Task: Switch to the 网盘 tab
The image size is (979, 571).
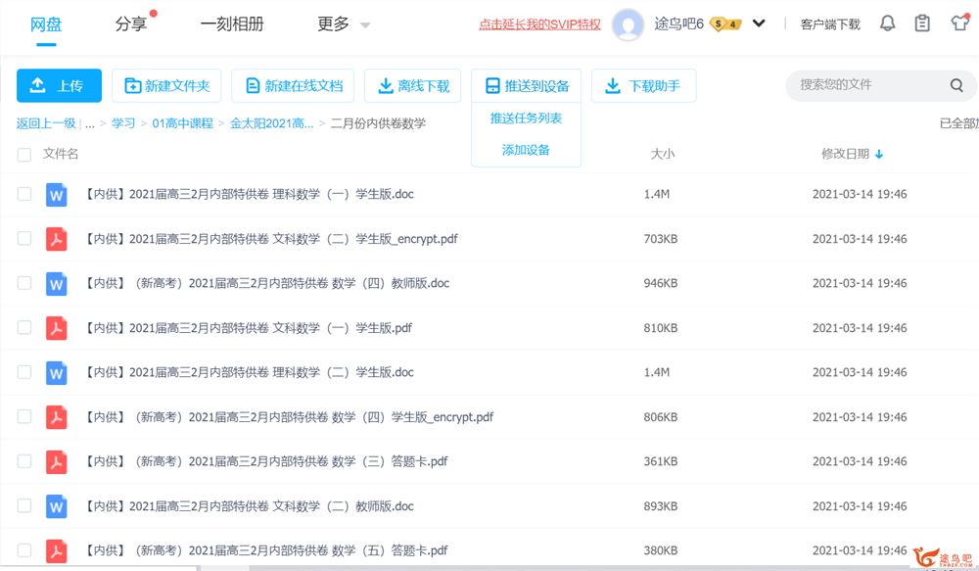Action: pyautogui.click(x=46, y=24)
